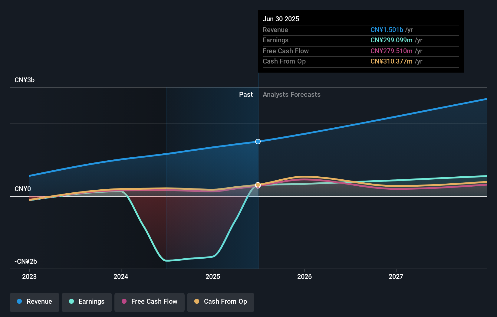Toggle the Revenue series visibility
Screen dimensions: 497x317
click(x=34, y=302)
